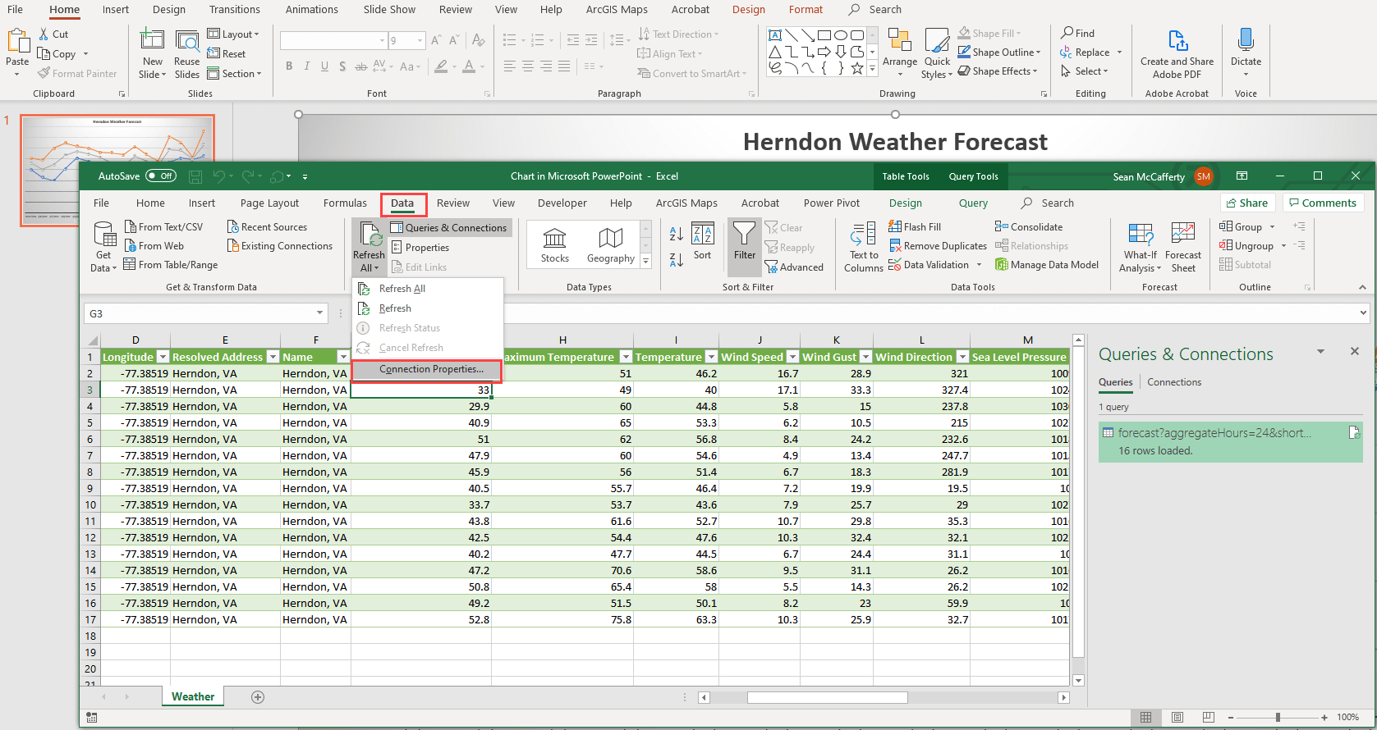Image resolution: width=1377 pixels, height=730 pixels.
Task: Open the Comments button
Action: click(x=1322, y=203)
